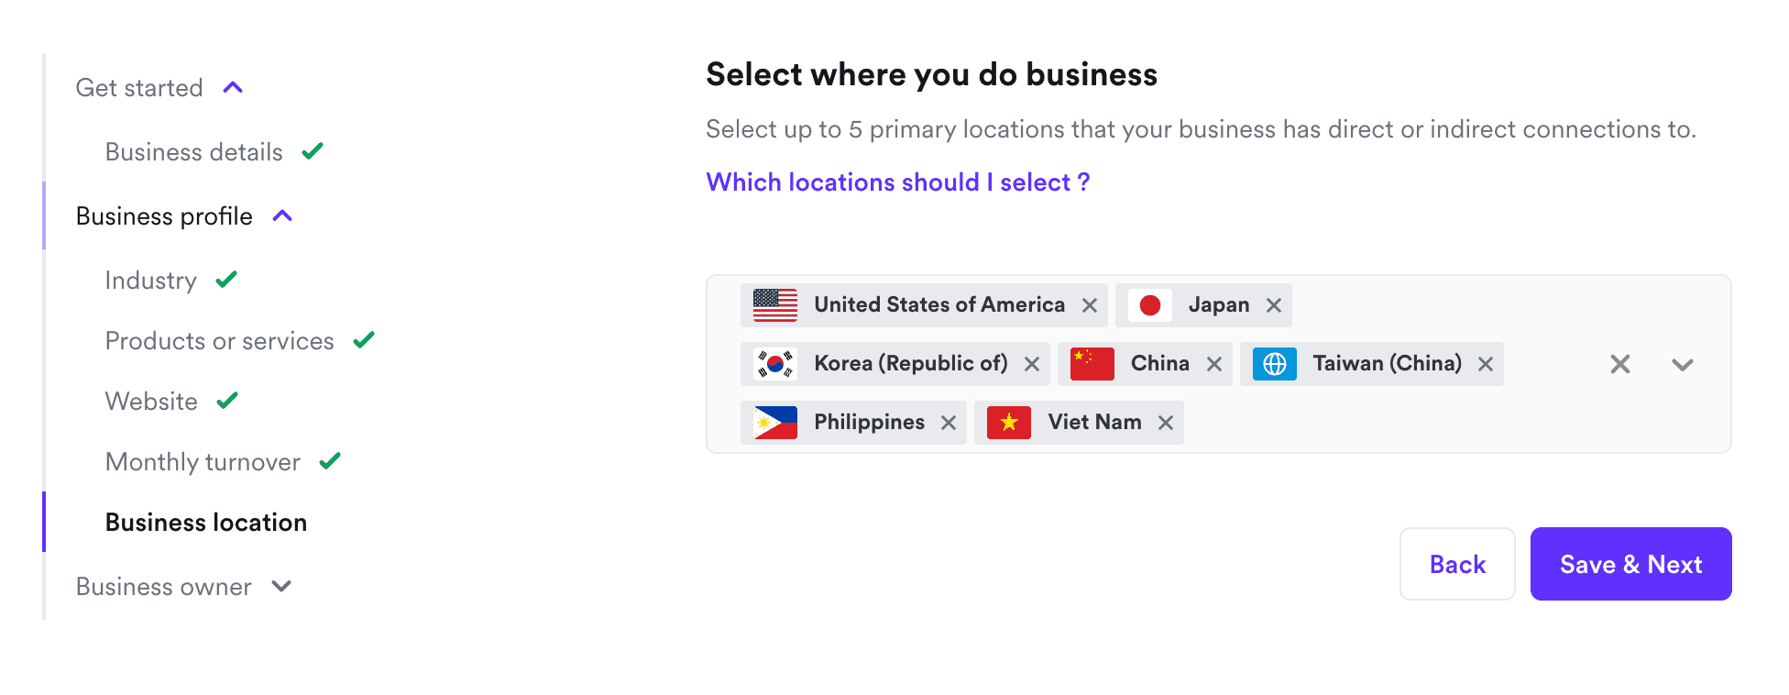This screenshot has height=695, width=1789.
Task: Go to the Industry step
Action: 151,281
